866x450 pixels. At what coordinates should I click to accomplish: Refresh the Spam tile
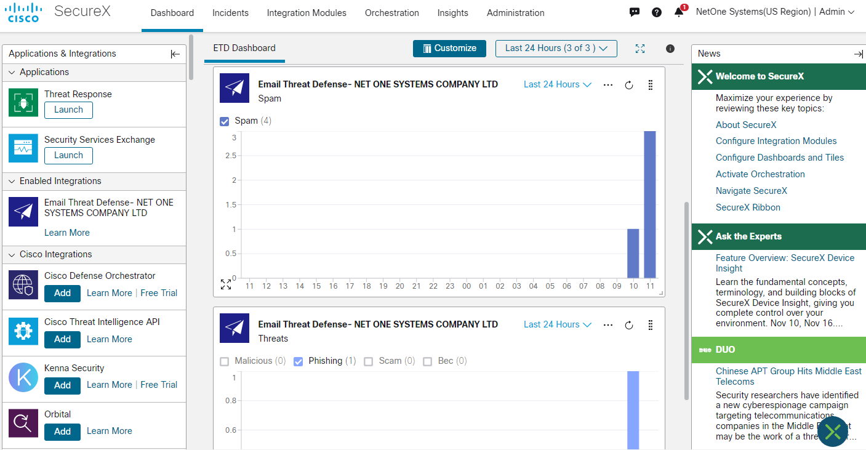pos(629,85)
